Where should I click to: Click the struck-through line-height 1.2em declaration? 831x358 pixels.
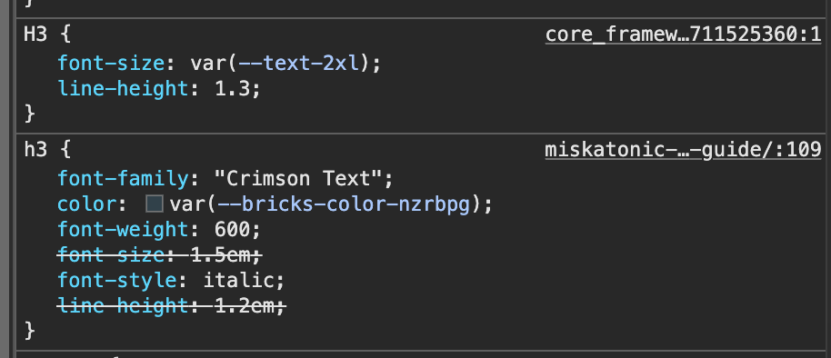(x=172, y=305)
